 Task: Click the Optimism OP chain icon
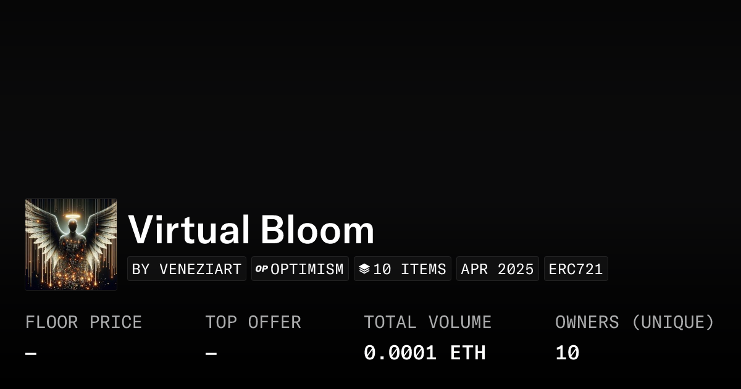(x=262, y=269)
